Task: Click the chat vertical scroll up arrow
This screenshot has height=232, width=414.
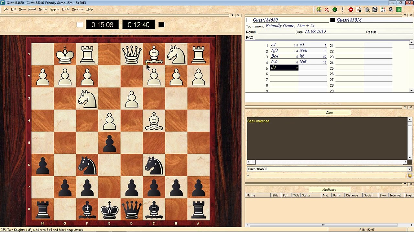Action: click(x=410, y=120)
